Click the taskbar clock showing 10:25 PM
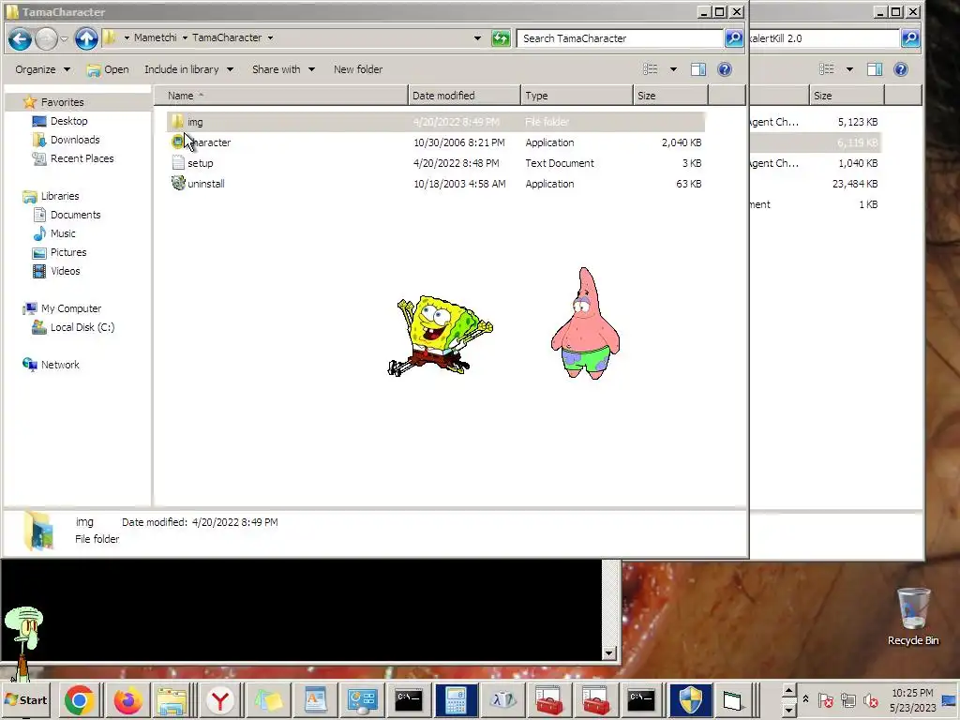This screenshot has width=960, height=720. (x=912, y=699)
